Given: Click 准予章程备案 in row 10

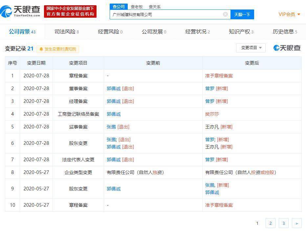Looking at the screenshot, I should (219, 205).
